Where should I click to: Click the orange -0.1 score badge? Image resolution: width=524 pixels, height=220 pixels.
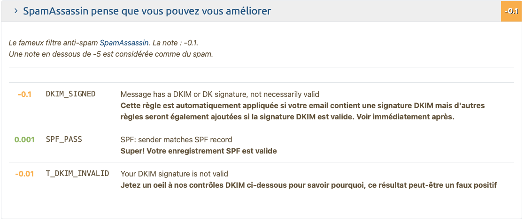511,11
